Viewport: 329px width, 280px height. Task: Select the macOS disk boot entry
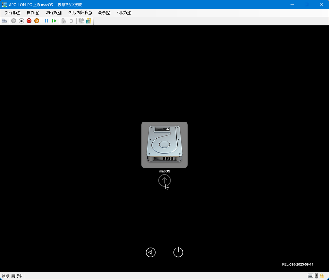[164, 145]
